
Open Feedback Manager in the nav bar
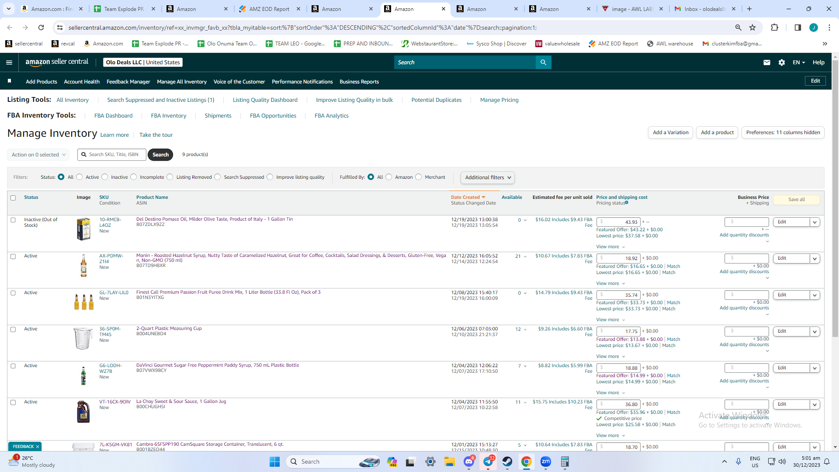pos(128,82)
